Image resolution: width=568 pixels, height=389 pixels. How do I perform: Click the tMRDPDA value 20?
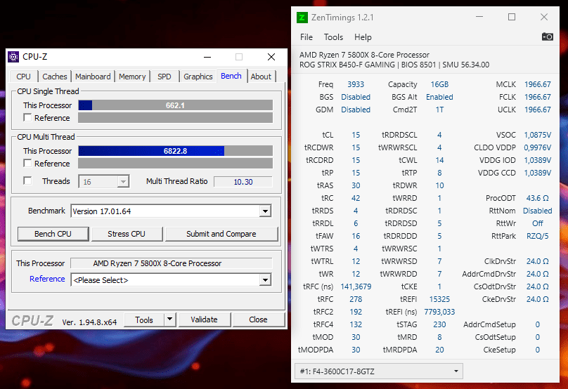tap(439, 350)
